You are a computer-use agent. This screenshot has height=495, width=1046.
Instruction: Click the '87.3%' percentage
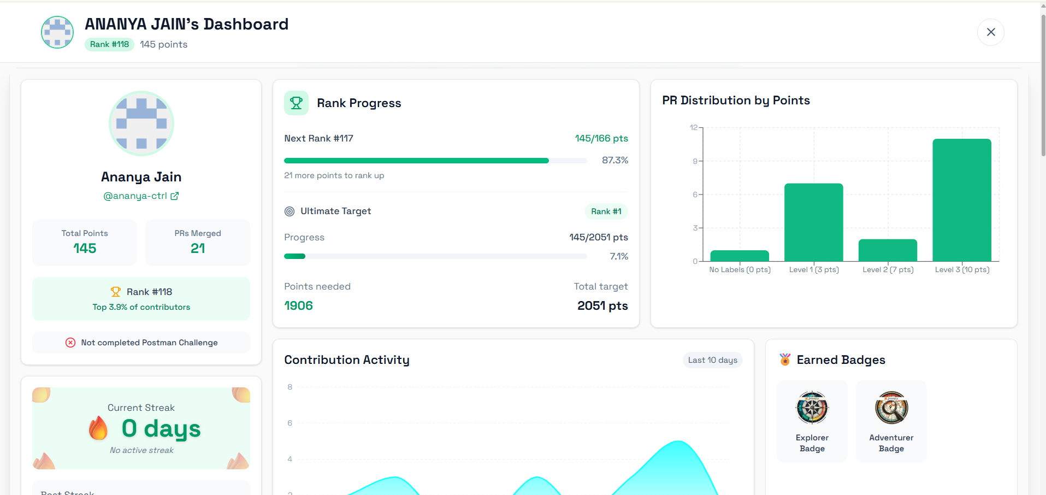point(615,160)
